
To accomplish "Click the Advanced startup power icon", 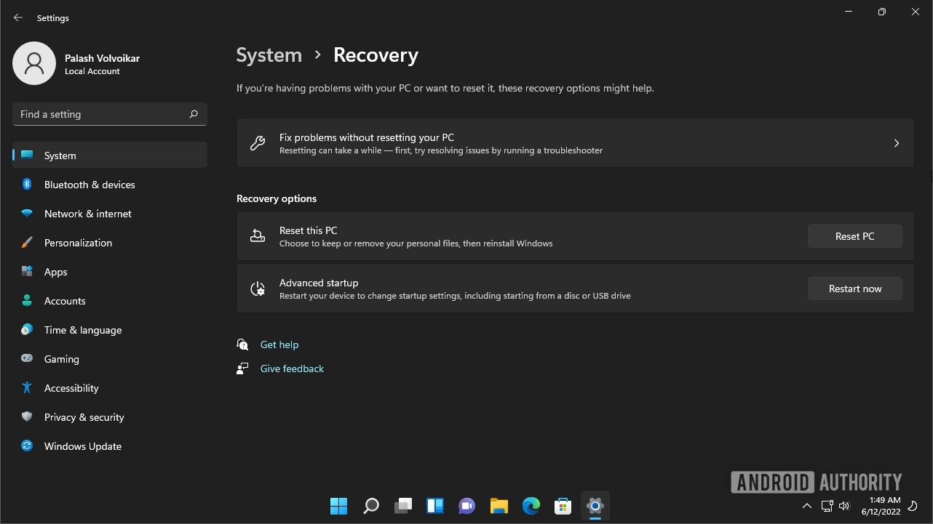I will point(258,289).
